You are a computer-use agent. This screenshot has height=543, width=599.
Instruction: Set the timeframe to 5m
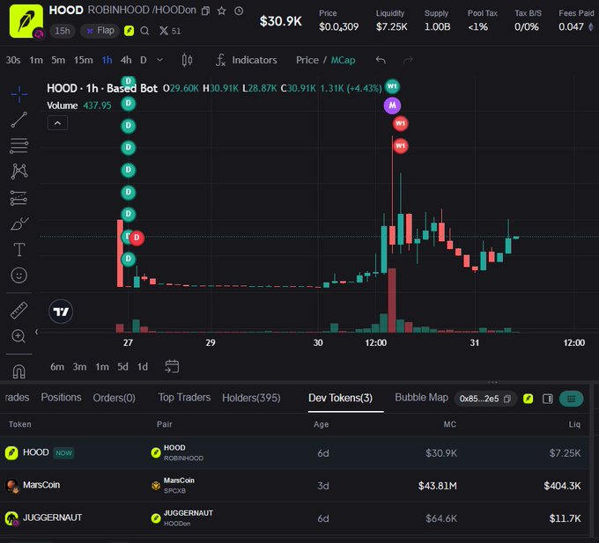[x=58, y=60]
